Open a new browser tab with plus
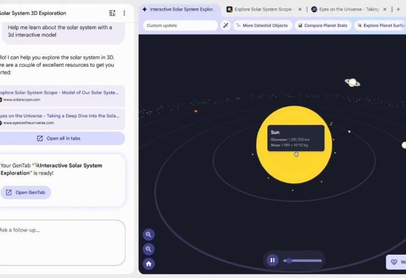406x278 pixels. (x=398, y=9)
